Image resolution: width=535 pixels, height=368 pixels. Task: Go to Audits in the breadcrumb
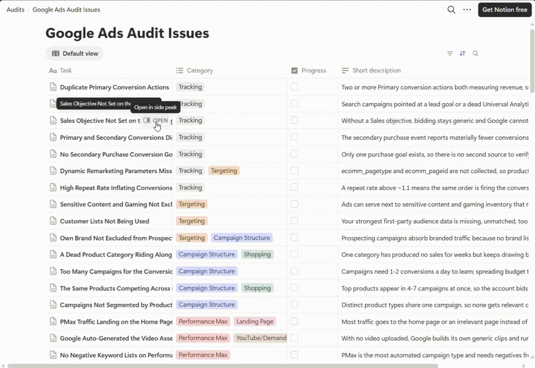15,10
